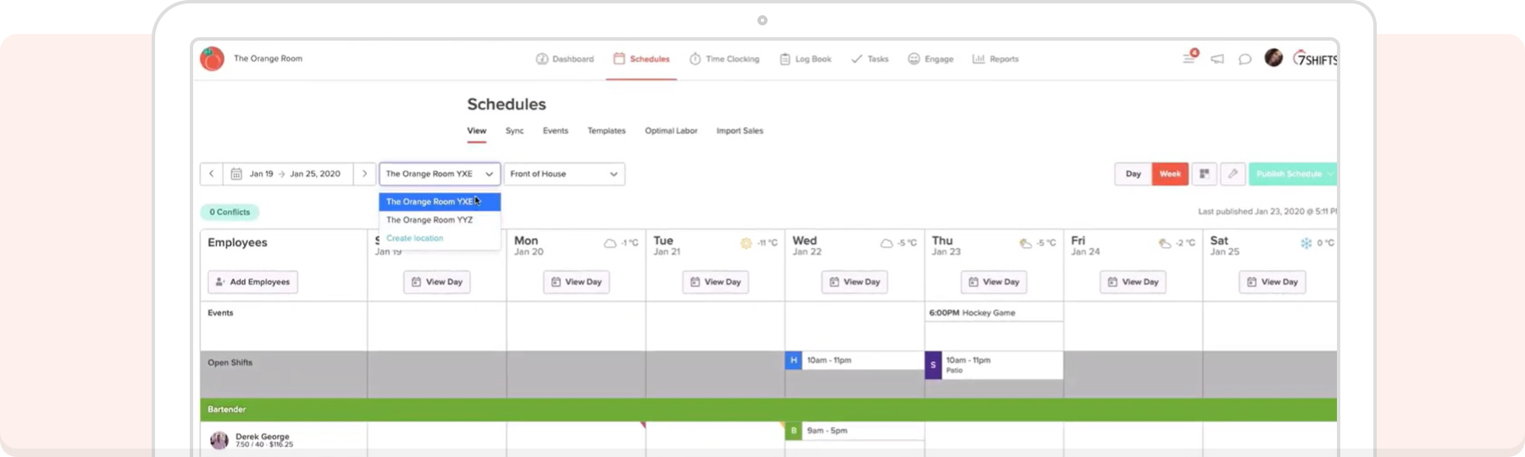Image resolution: width=1525 pixels, height=457 pixels.
Task: Open the Time Clocking menu
Action: pyautogui.click(x=724, y=59)
